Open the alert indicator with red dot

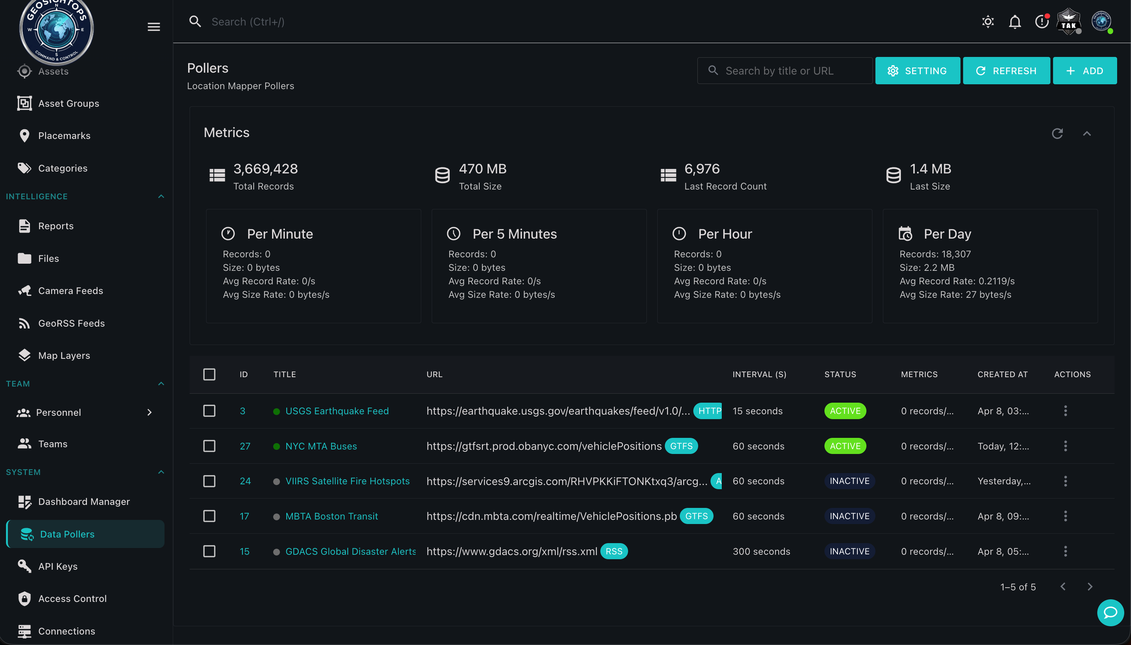(x=1042, y=21)
